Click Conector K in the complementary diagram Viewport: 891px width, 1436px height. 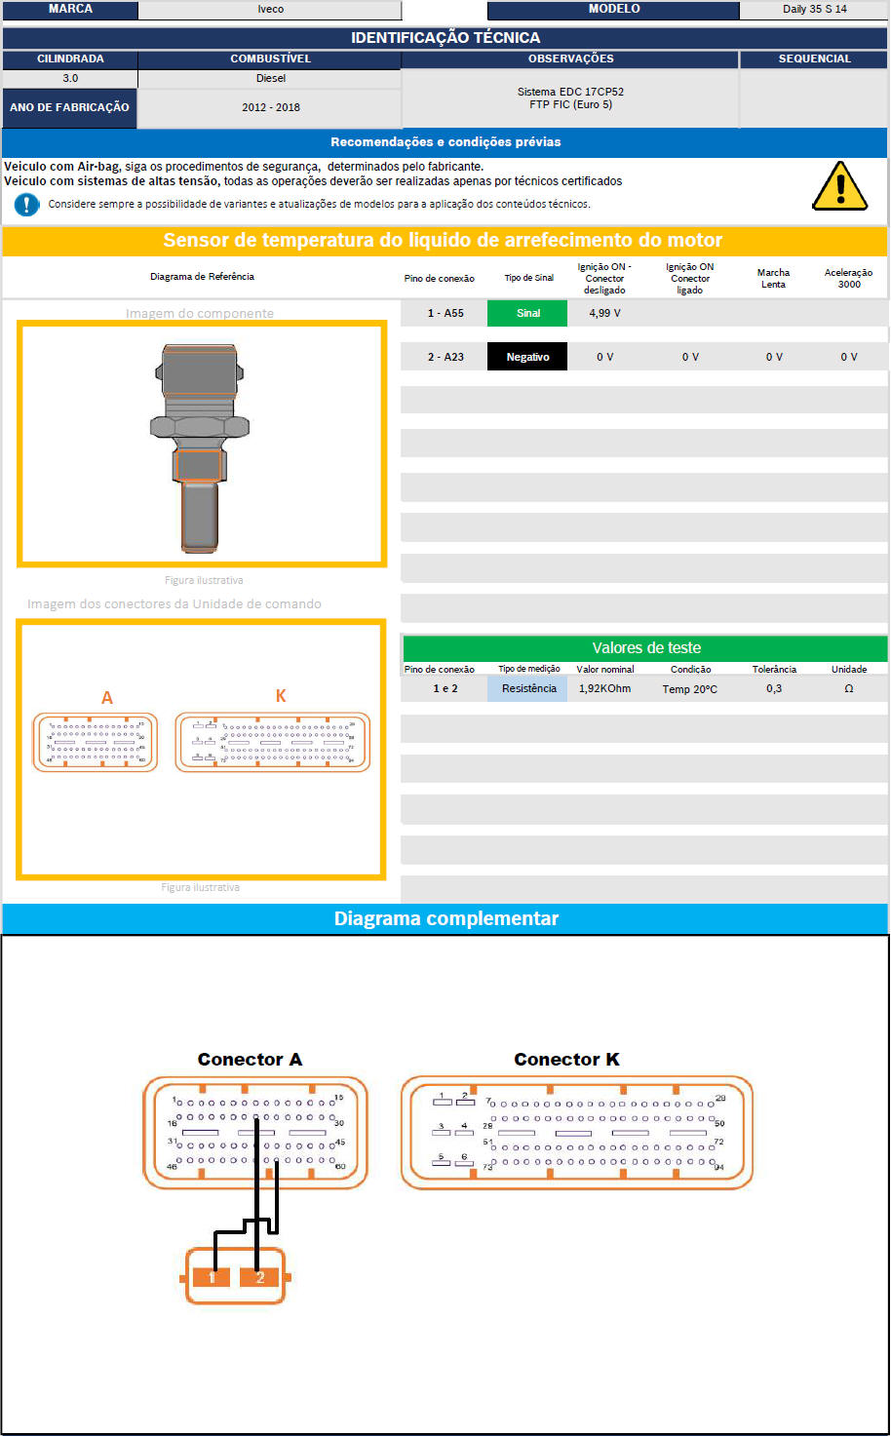pos(576,1132)
